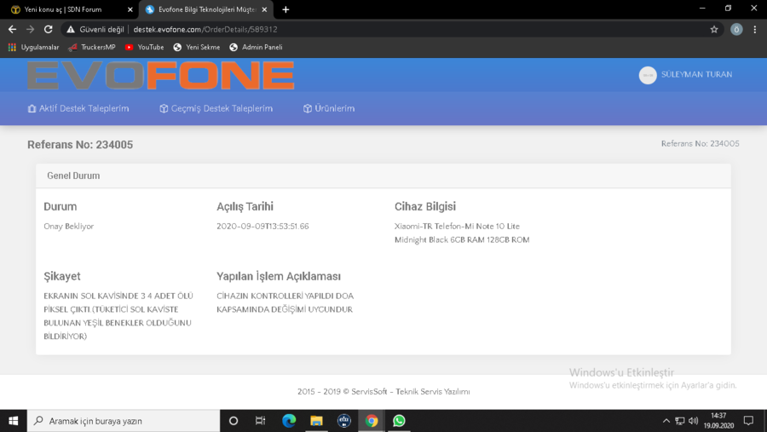
Task: Open the Uygulamalar bookmark
Action: coord(34,47)
